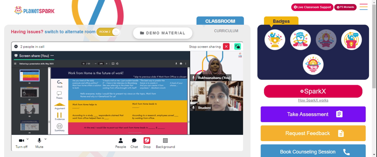Click the PDF page number field

84,64
